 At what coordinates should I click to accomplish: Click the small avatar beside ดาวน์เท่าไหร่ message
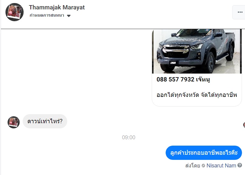14,122
